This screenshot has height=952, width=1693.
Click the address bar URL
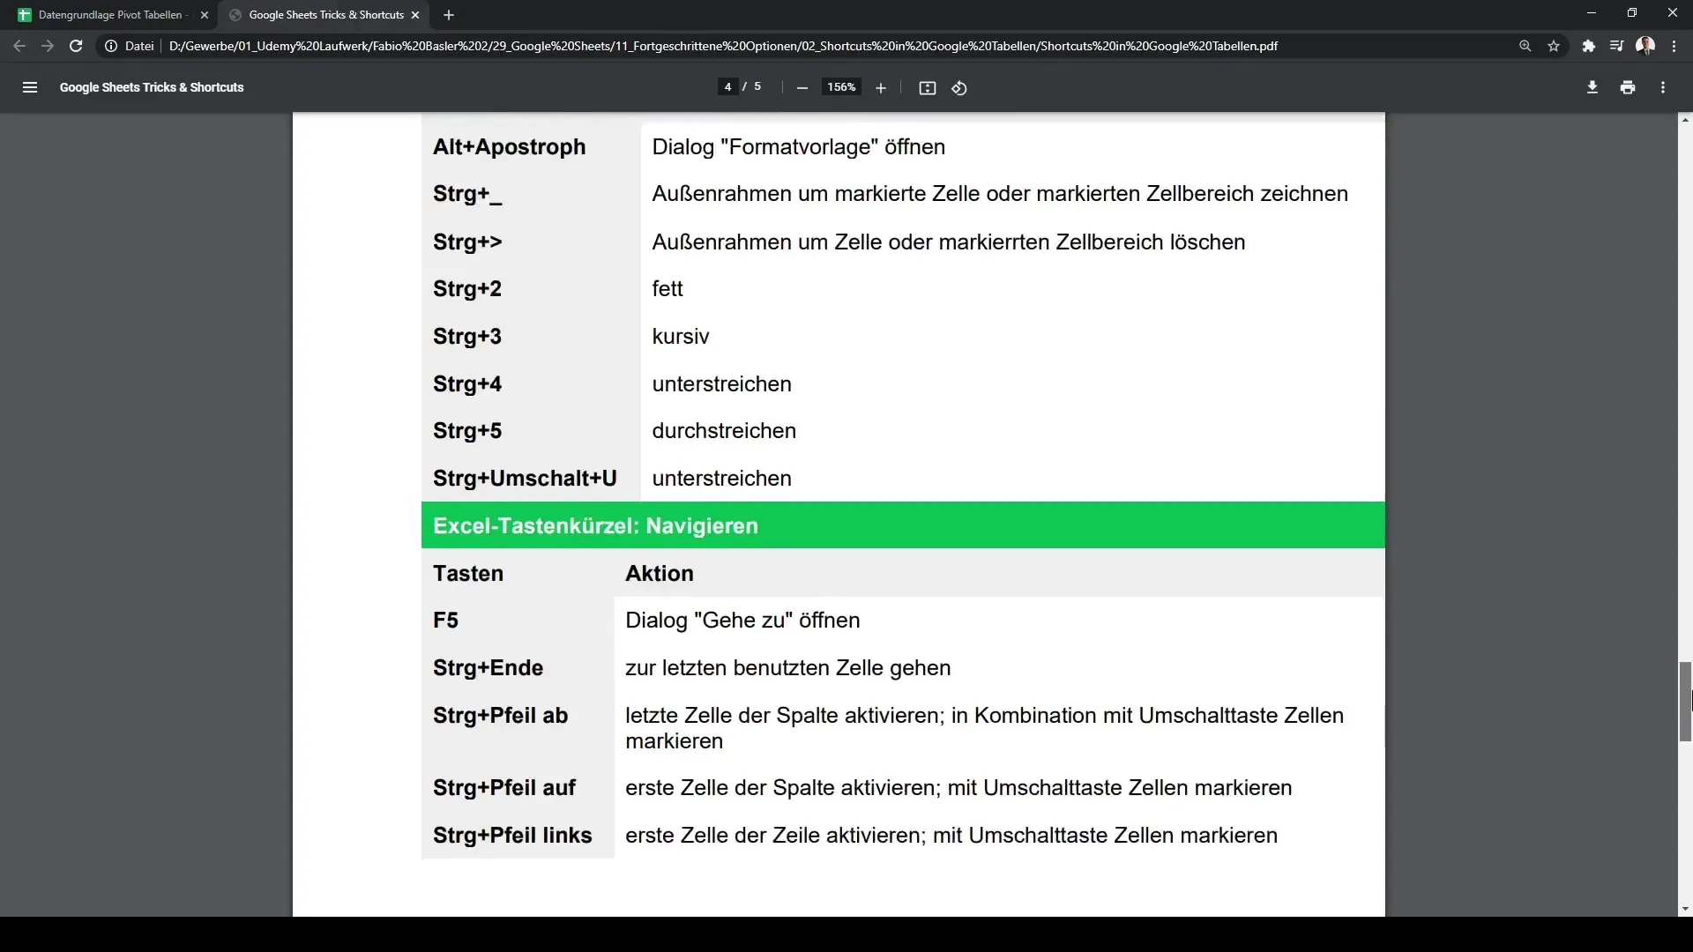(x=723, y=46)
